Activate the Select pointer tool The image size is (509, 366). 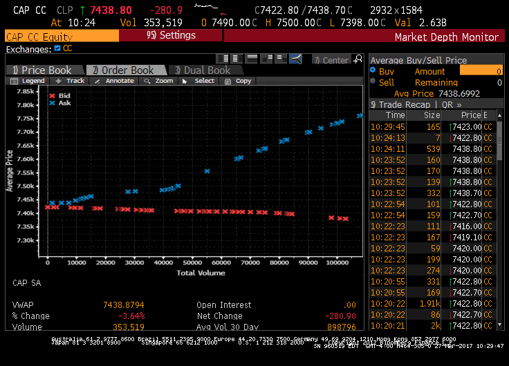(x=198, y=81)
